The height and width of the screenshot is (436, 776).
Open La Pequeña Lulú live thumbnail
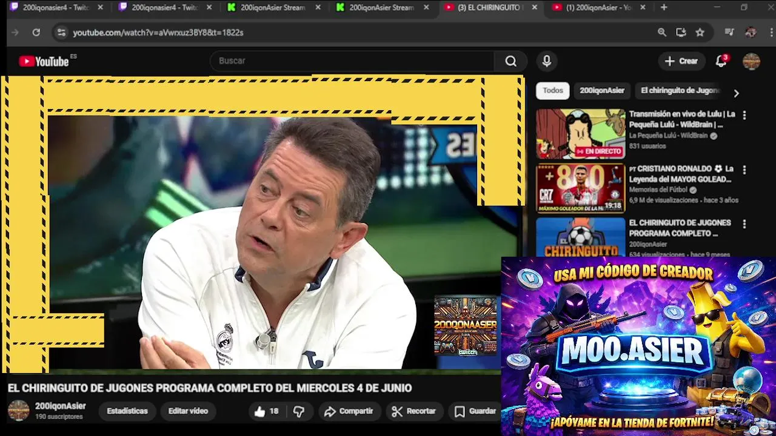[x=580, y=134]
